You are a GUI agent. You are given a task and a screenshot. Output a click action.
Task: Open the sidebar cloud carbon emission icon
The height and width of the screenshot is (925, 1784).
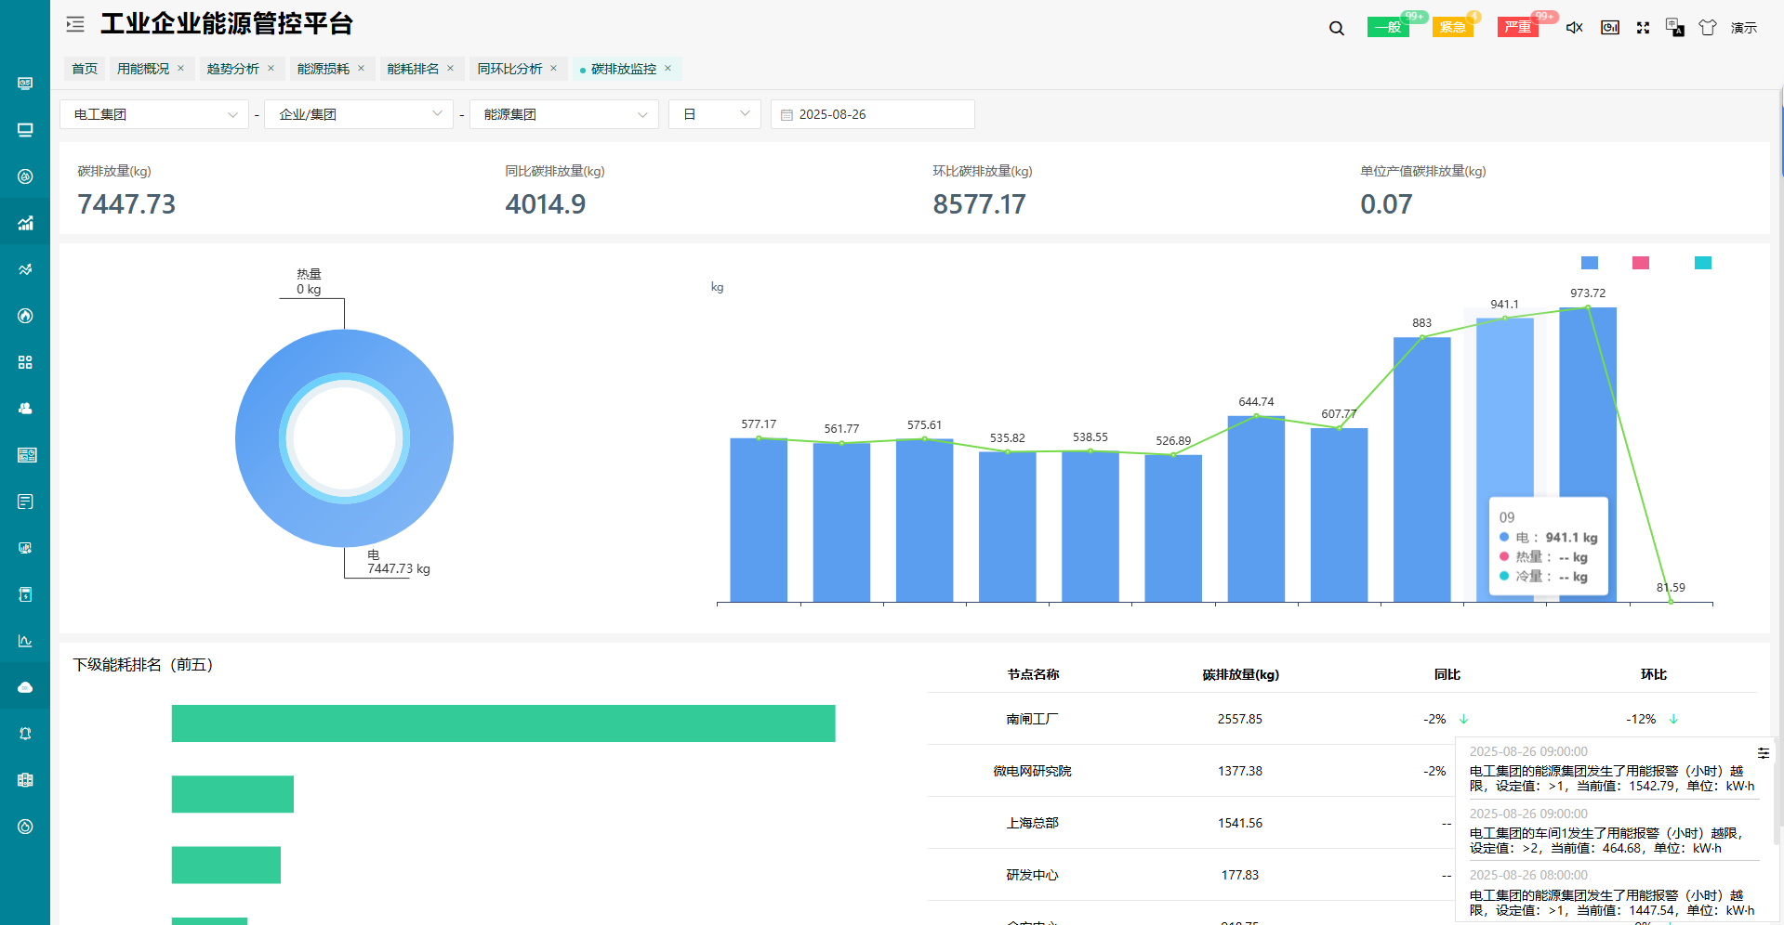pyautogui.click(x=25, y=687)
